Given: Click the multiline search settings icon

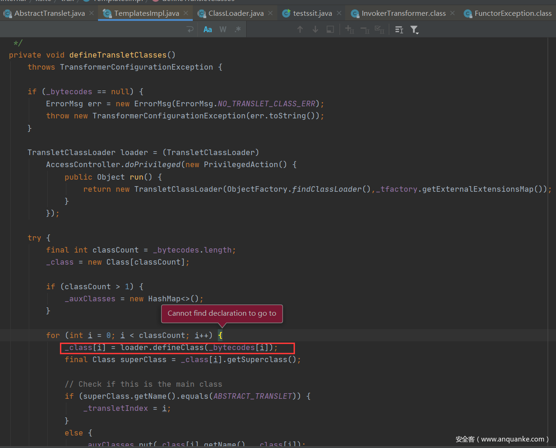Looking at the screenshot, I should 399,30.
